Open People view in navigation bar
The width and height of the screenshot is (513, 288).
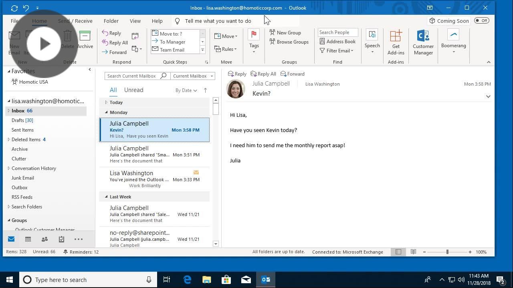point(44,239)
